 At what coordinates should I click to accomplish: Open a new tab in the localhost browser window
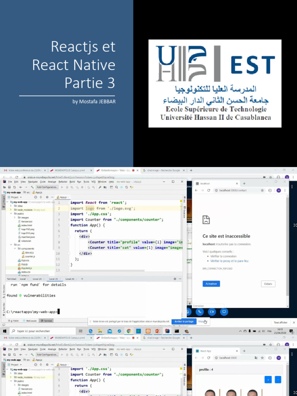[x=244, y=183]
